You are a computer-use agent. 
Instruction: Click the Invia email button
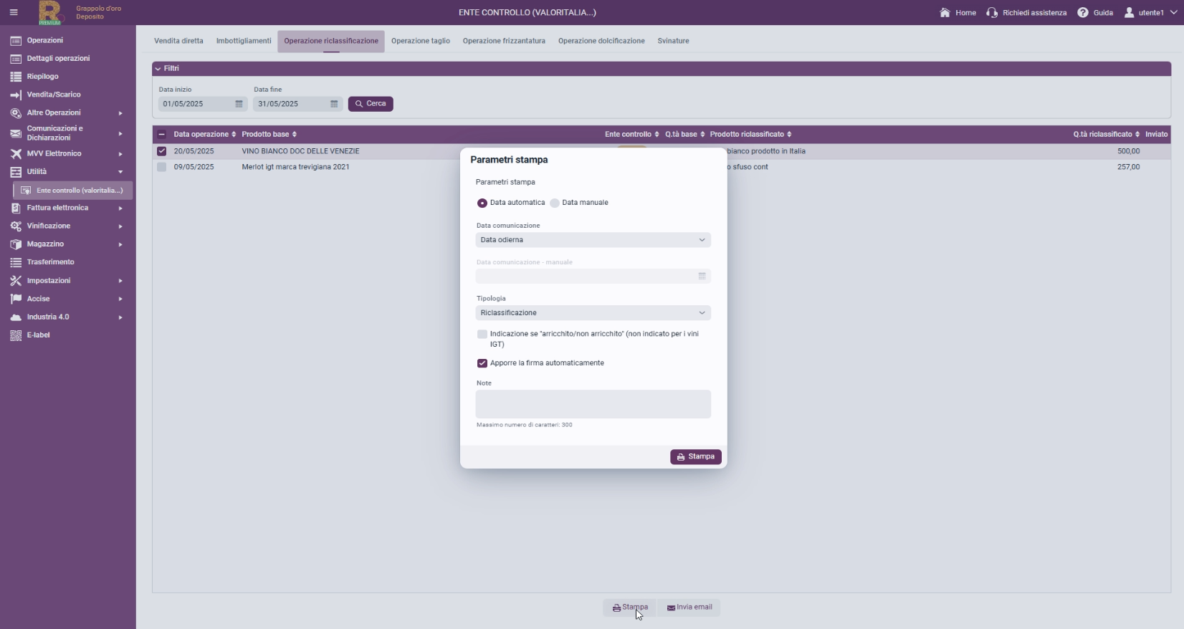[x=689, y=608]
